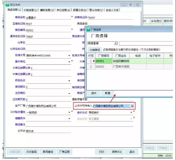Screen dimensions: 176x160
Task: Open 厂商证照 button
Action: 64,152
